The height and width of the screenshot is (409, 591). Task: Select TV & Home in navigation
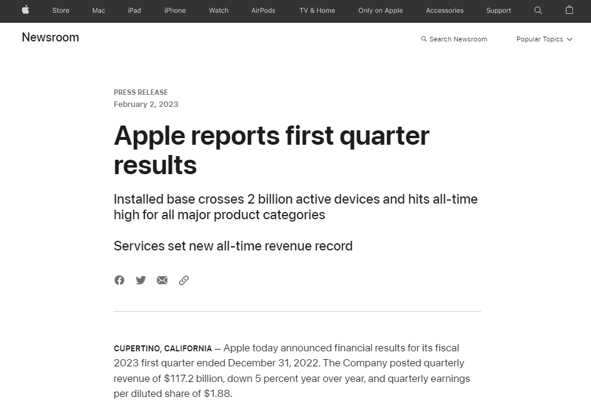click(317, 10)
